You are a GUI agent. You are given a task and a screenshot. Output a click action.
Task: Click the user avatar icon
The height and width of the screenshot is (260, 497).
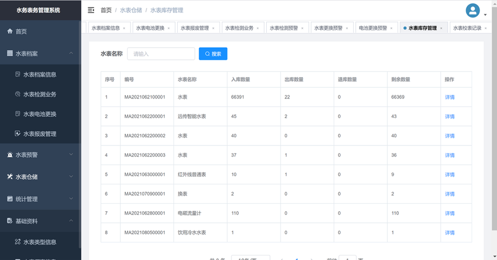(x=472, y=10)
